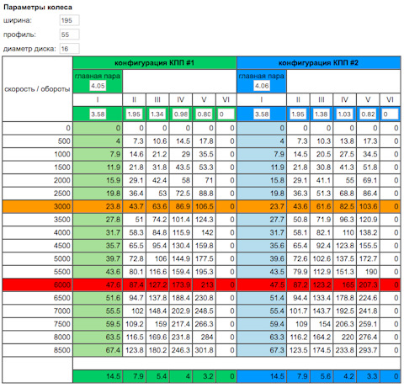This screenshot has height=388, width=404.
Task: Click cell 301.8 in the 8500 row
Action: pos(204,350)
